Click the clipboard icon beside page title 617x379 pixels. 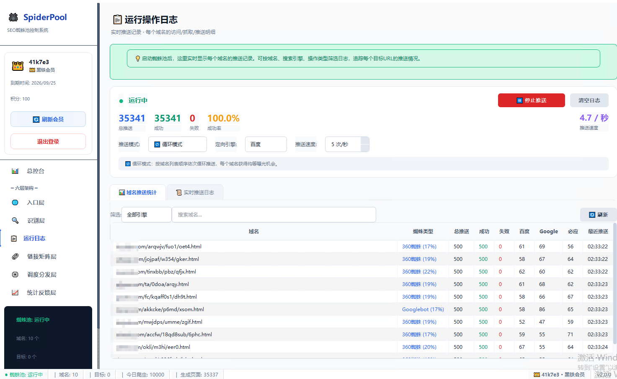[x=117, y=20]
